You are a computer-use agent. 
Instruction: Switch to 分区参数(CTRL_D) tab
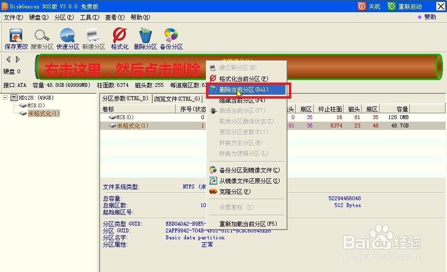click(x=125, y=99)
